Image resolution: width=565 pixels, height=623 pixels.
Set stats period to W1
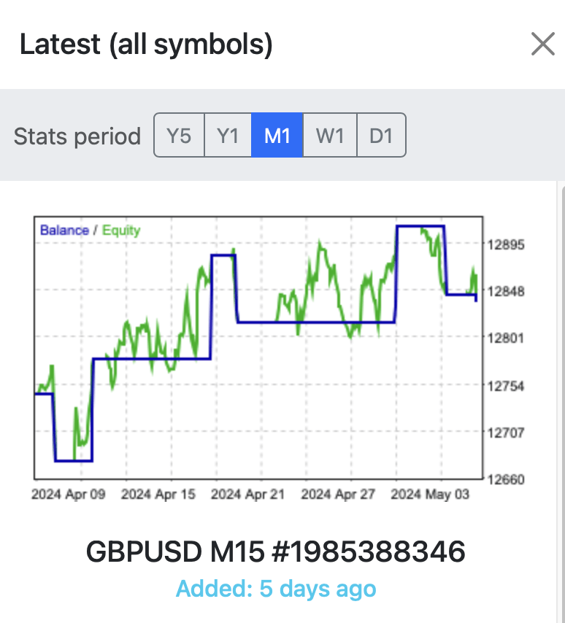[329, 136]
